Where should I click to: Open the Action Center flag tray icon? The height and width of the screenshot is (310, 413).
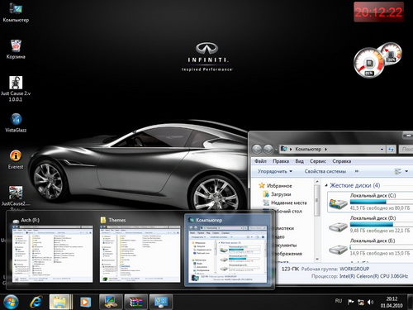(x=351, y=302)
